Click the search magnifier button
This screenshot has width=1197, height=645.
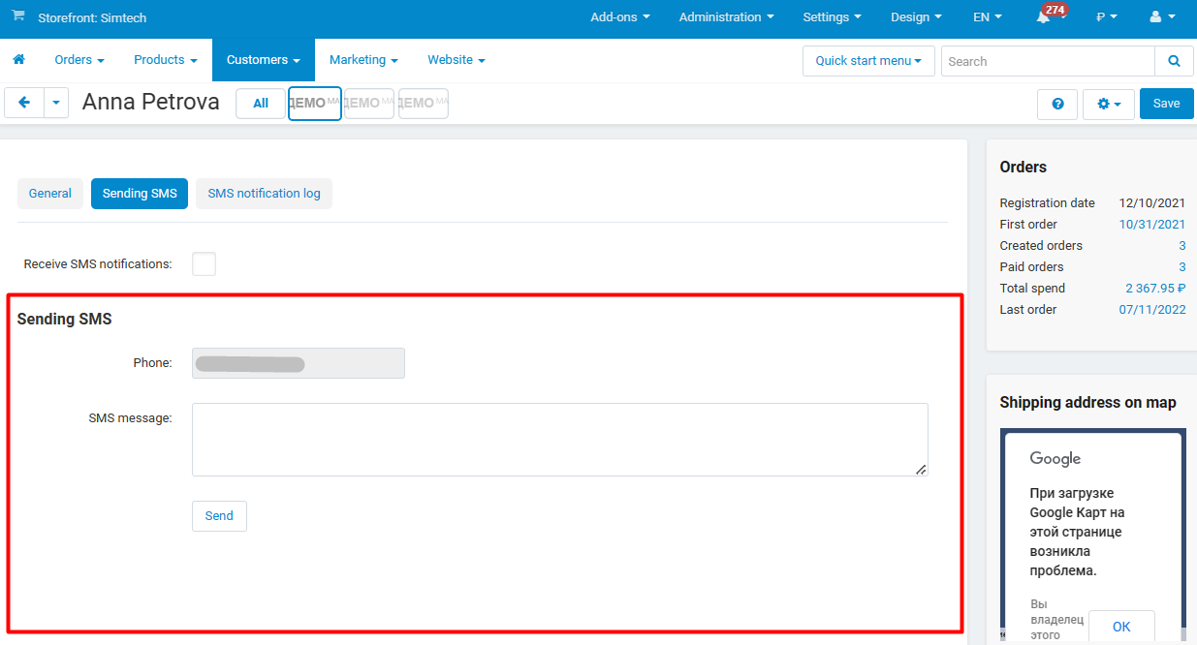click(x=1174, y=61)
